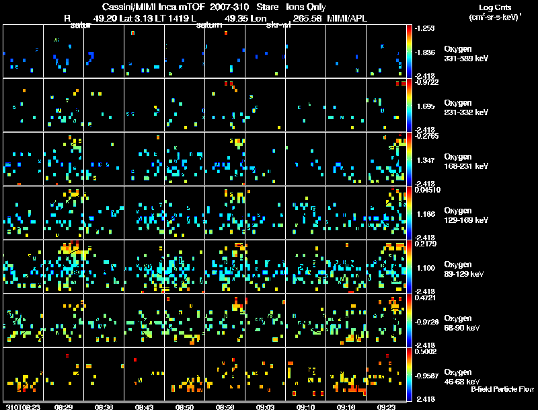Click the MIMI/APL text in header
This screenshot has width=538, height=410.
[347, 18]
